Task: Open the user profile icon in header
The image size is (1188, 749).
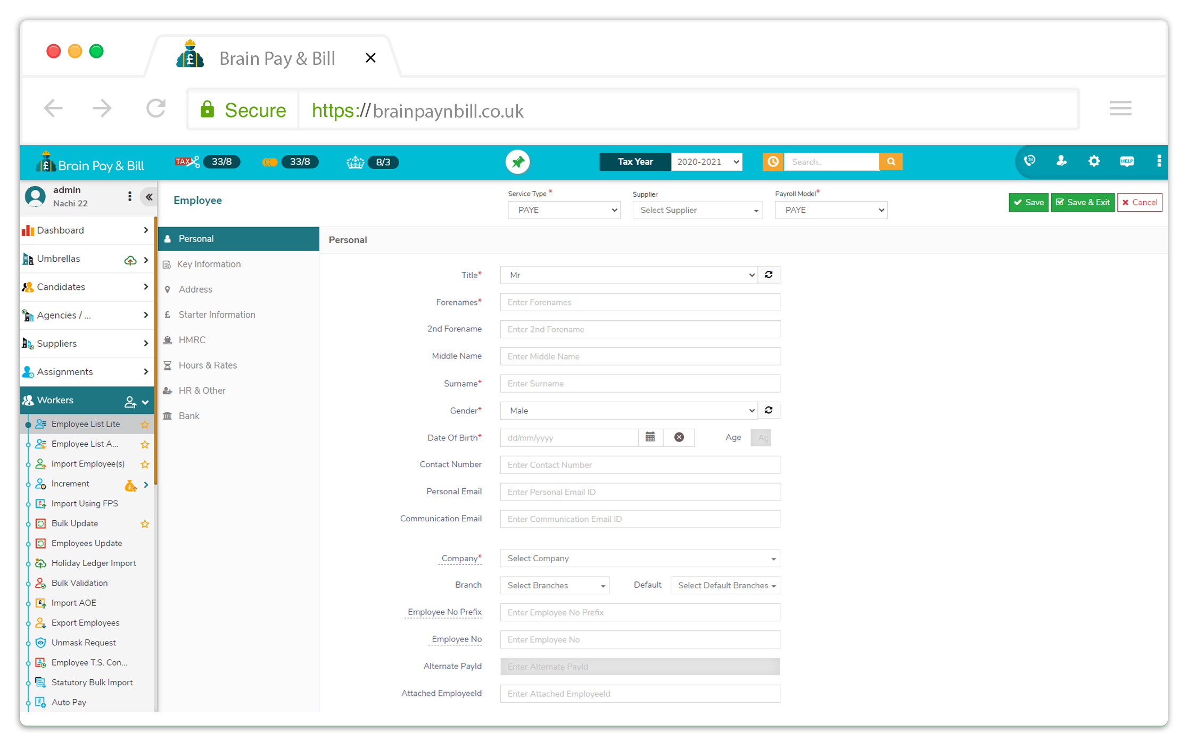Action: (1061, 161)
